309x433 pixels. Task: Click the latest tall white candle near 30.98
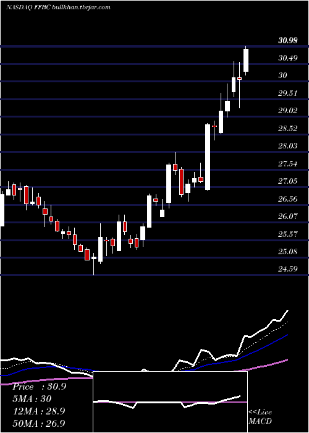click(246, 60)
